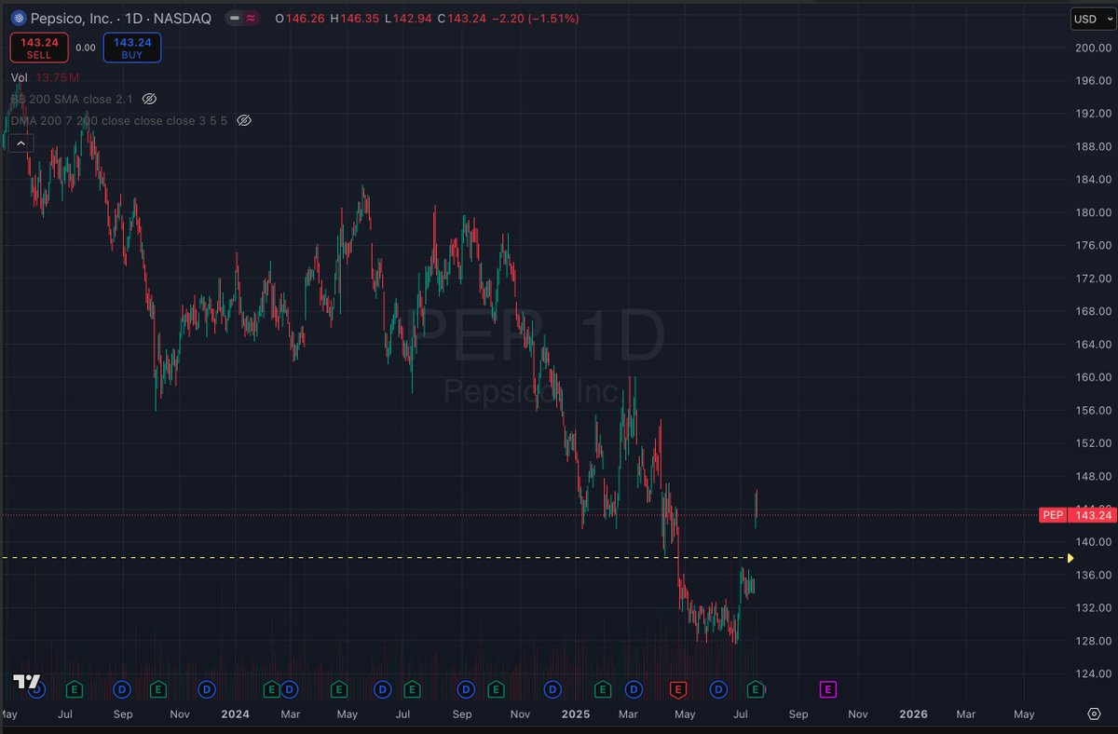1118x734 pixels.
Task: Show the hidden DMA 200 7 200 indicator
Action: (x=244, y=120)
